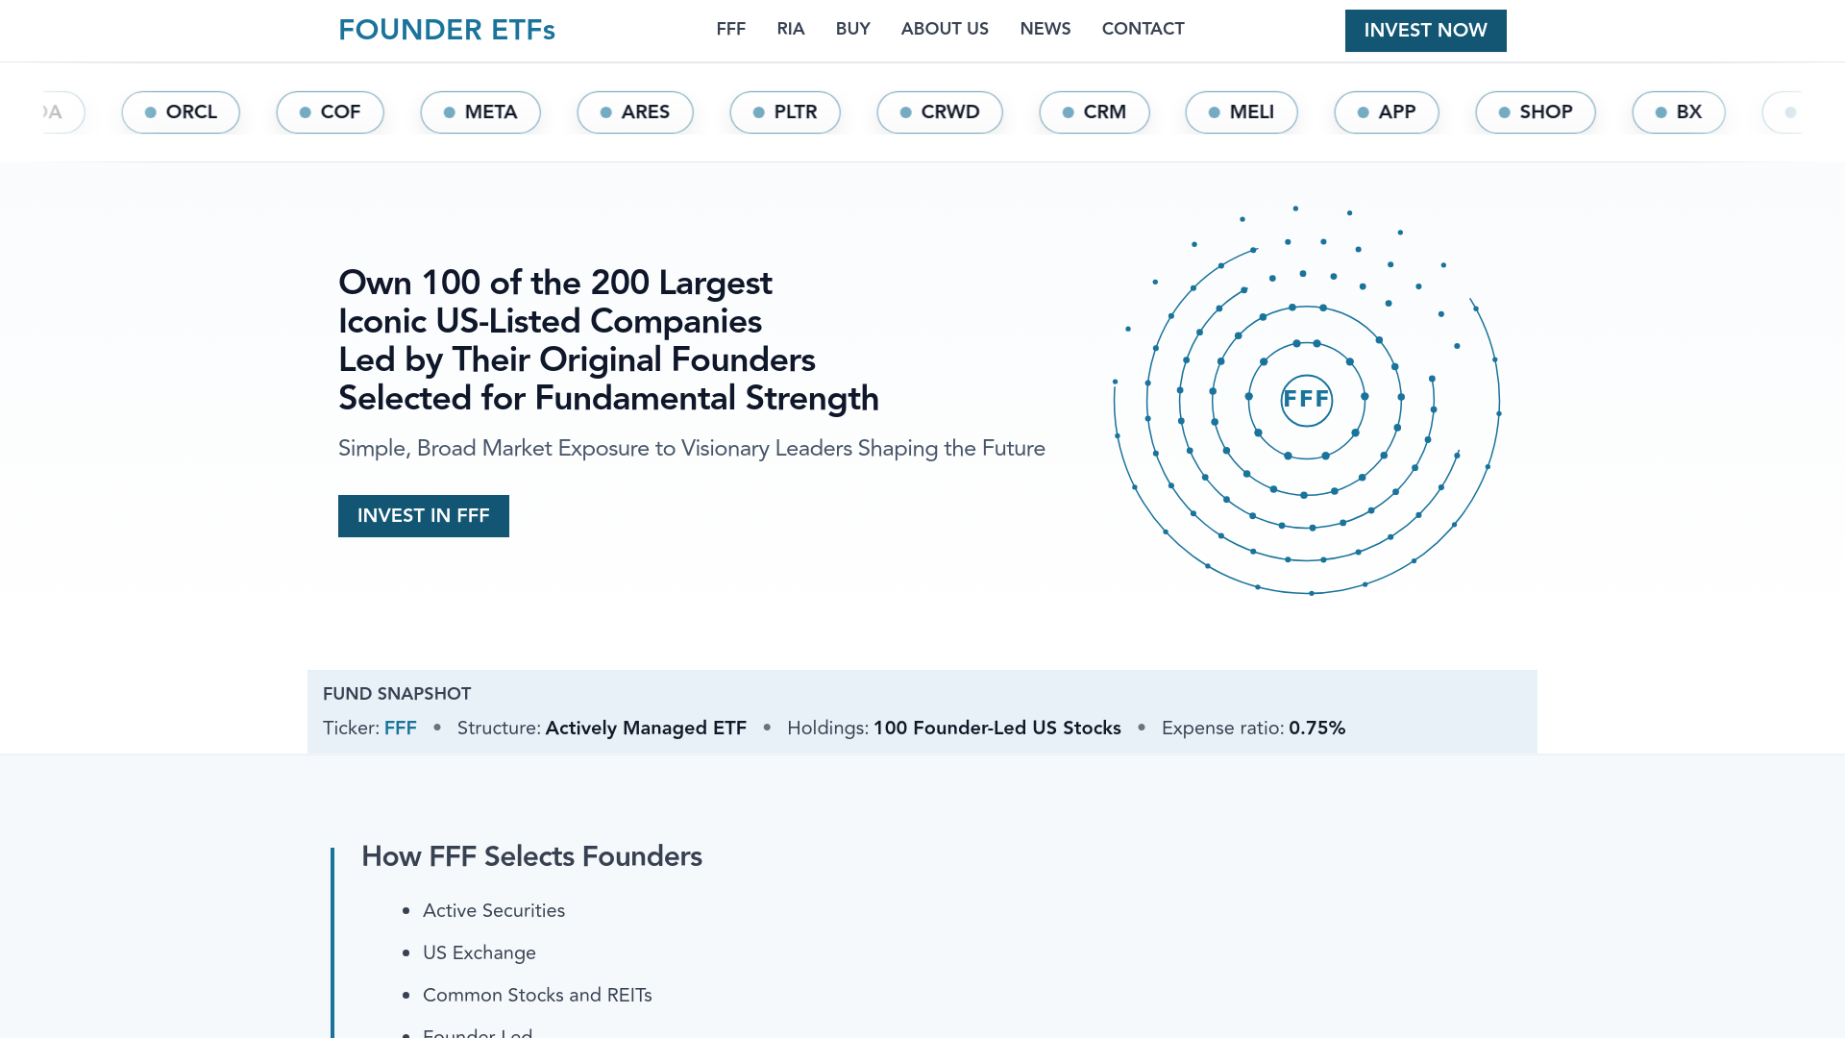The height and width of the screenshot is (1038, 1845).
Task: Navigate to the CONTACT page
Action: pos(1143,29)
